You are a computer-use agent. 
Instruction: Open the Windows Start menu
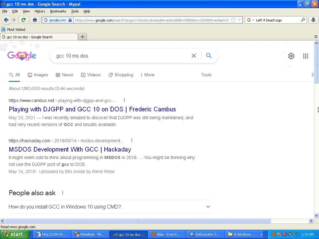point(15,234)
